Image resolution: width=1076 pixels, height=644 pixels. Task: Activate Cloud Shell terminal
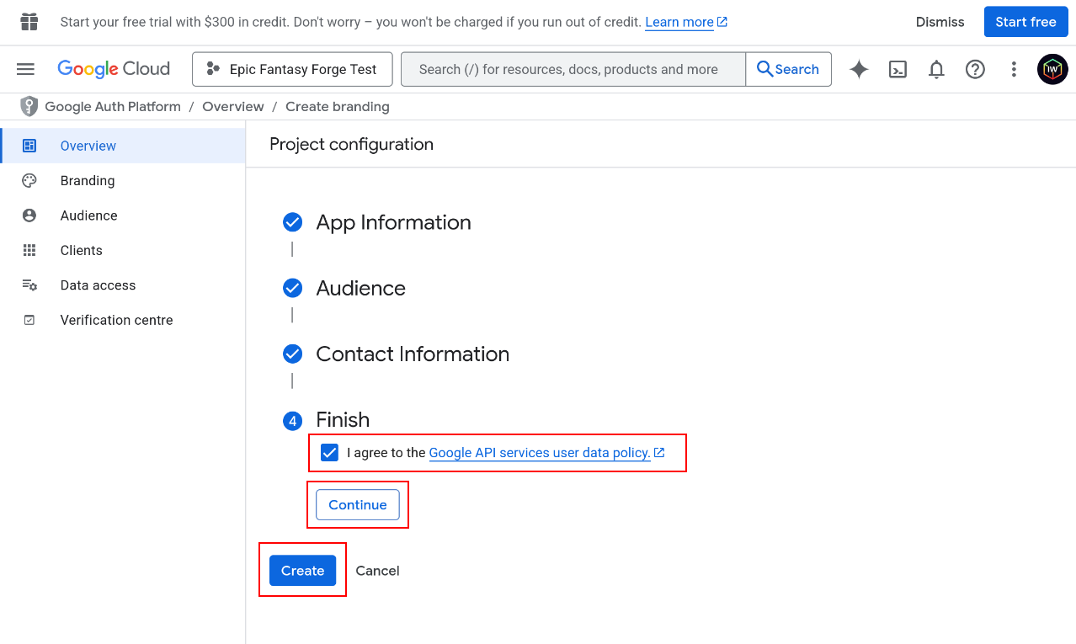point(898,69)
